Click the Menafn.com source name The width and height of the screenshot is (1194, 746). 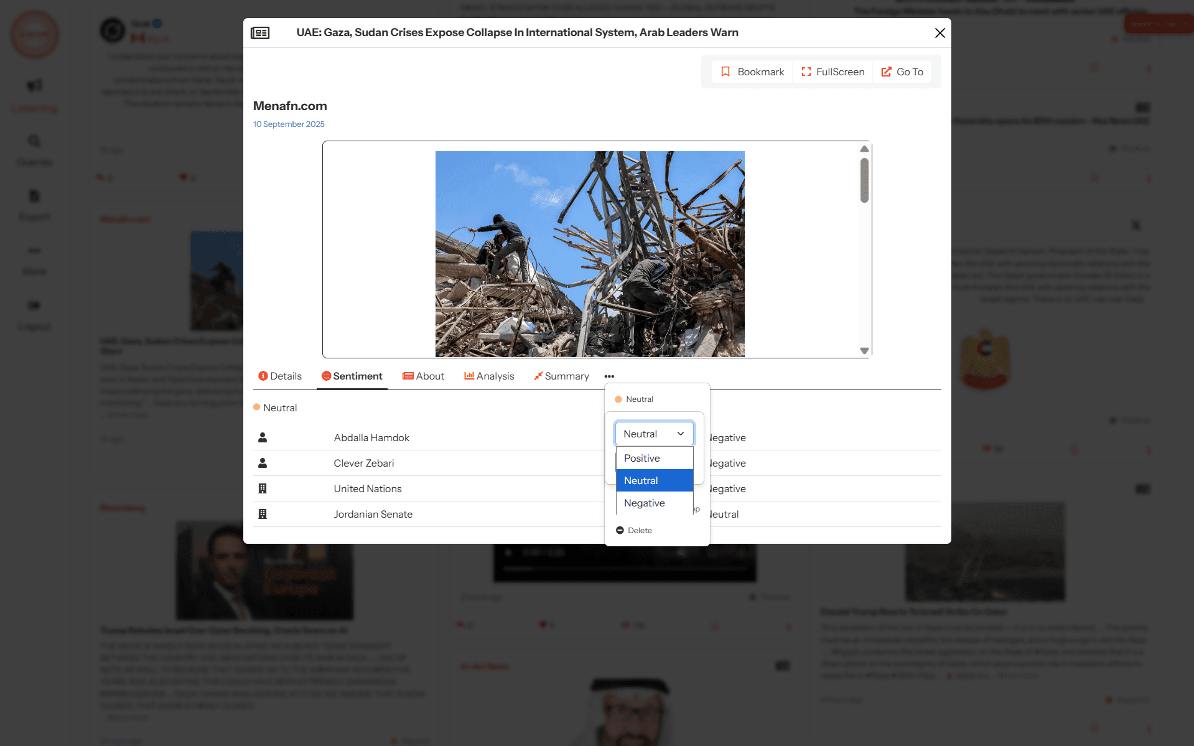tap(290, 106)
